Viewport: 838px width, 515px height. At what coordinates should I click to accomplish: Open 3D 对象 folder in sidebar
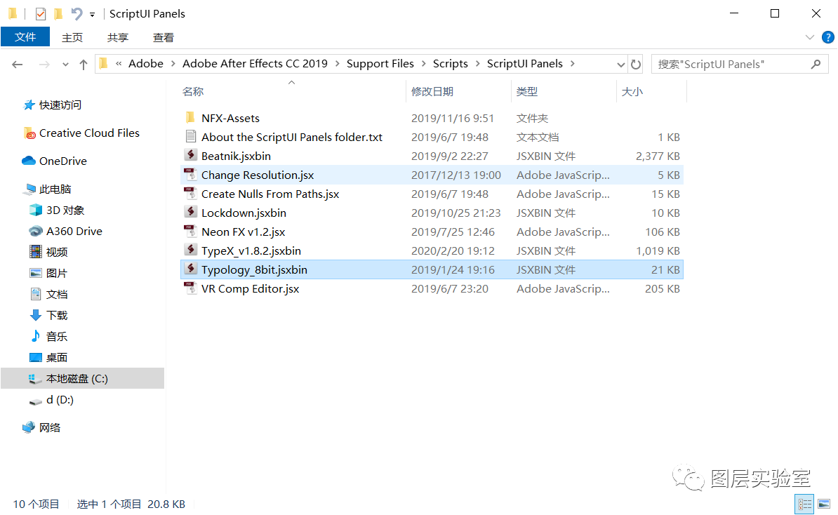pyautogui.click(x=65, y=210)
